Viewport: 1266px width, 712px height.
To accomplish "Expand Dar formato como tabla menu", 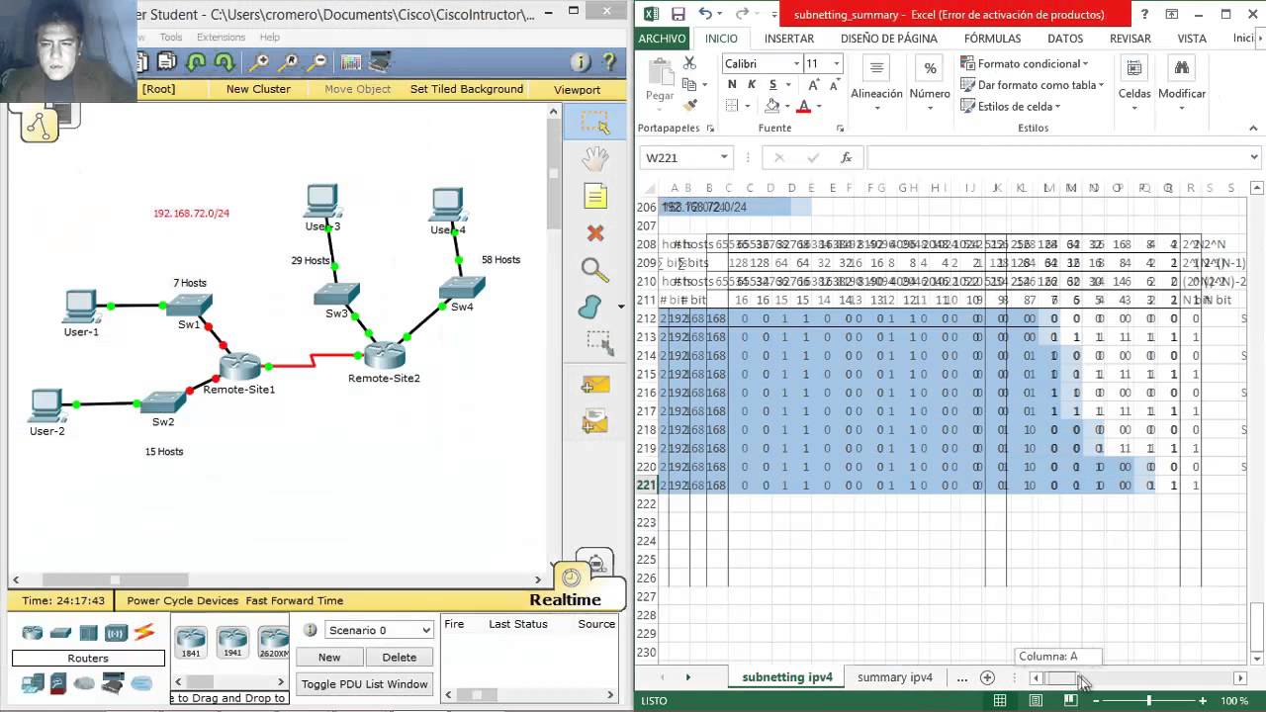I will [1032, 85].
